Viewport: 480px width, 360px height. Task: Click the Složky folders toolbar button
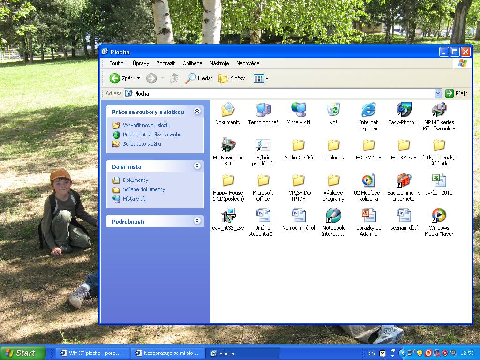[232, 78]
